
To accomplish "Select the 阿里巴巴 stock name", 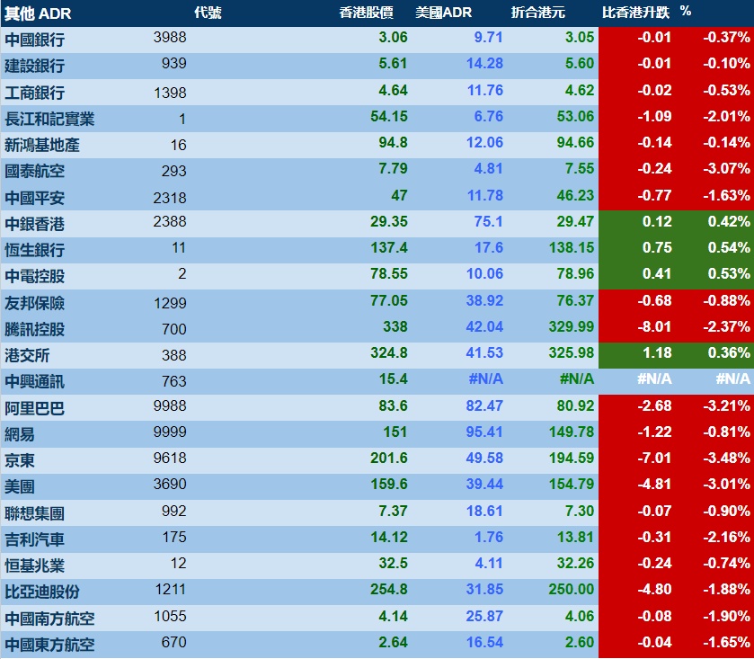I will [x=35, y=408].
